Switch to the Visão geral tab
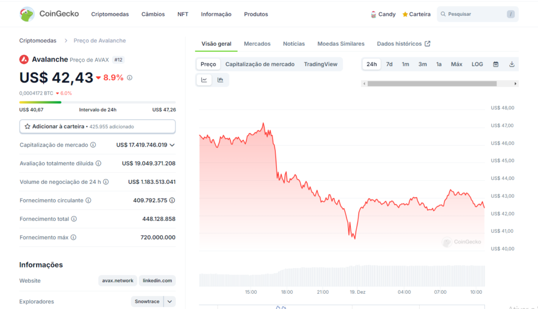Image resolution: width=538 pixels, height=309 pixels. tap(216, 44)
